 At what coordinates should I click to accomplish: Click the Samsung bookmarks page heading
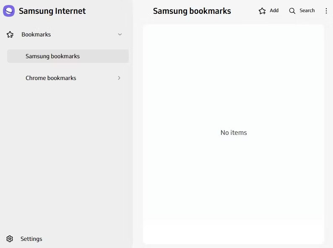point(192,11)
